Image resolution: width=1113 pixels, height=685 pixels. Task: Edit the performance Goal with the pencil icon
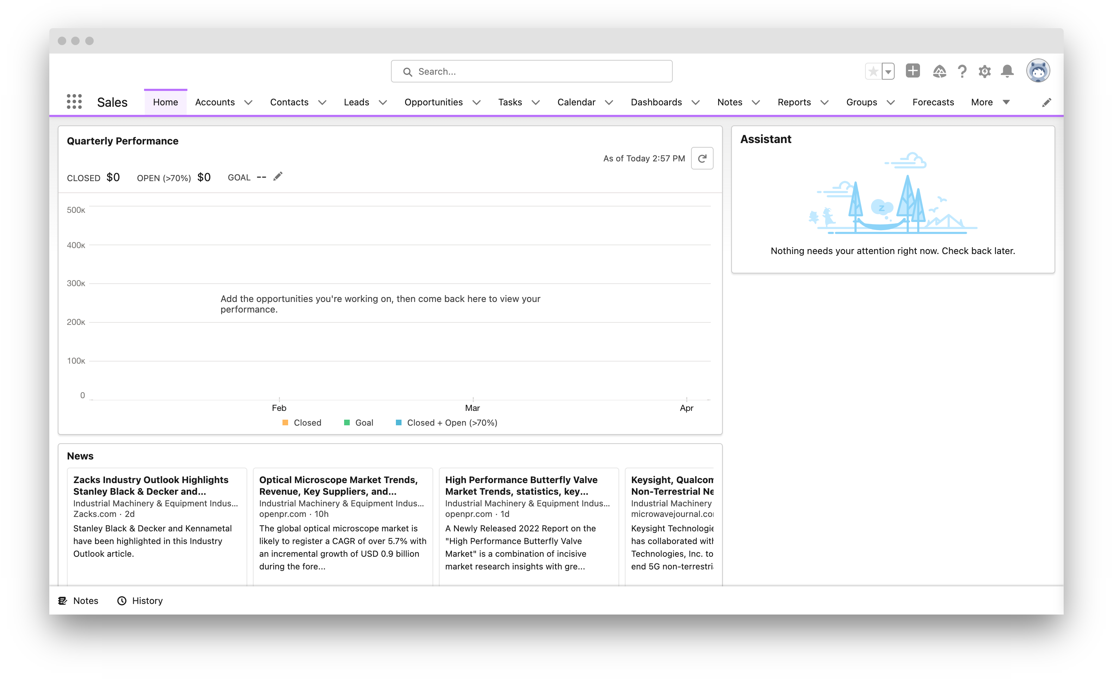click(278, 176)
